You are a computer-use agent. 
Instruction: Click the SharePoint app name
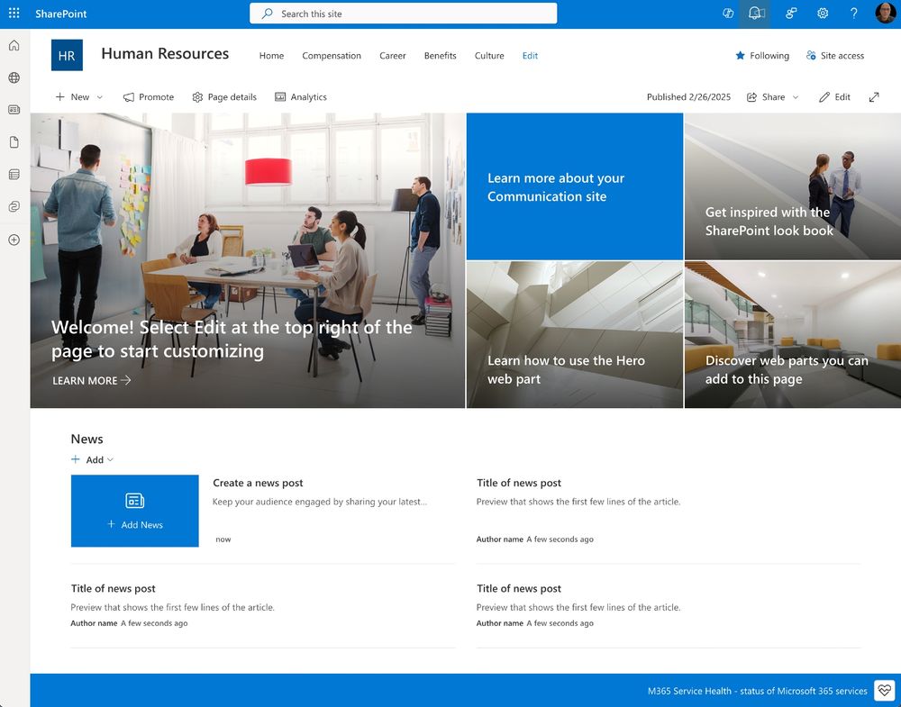(61, 14)
